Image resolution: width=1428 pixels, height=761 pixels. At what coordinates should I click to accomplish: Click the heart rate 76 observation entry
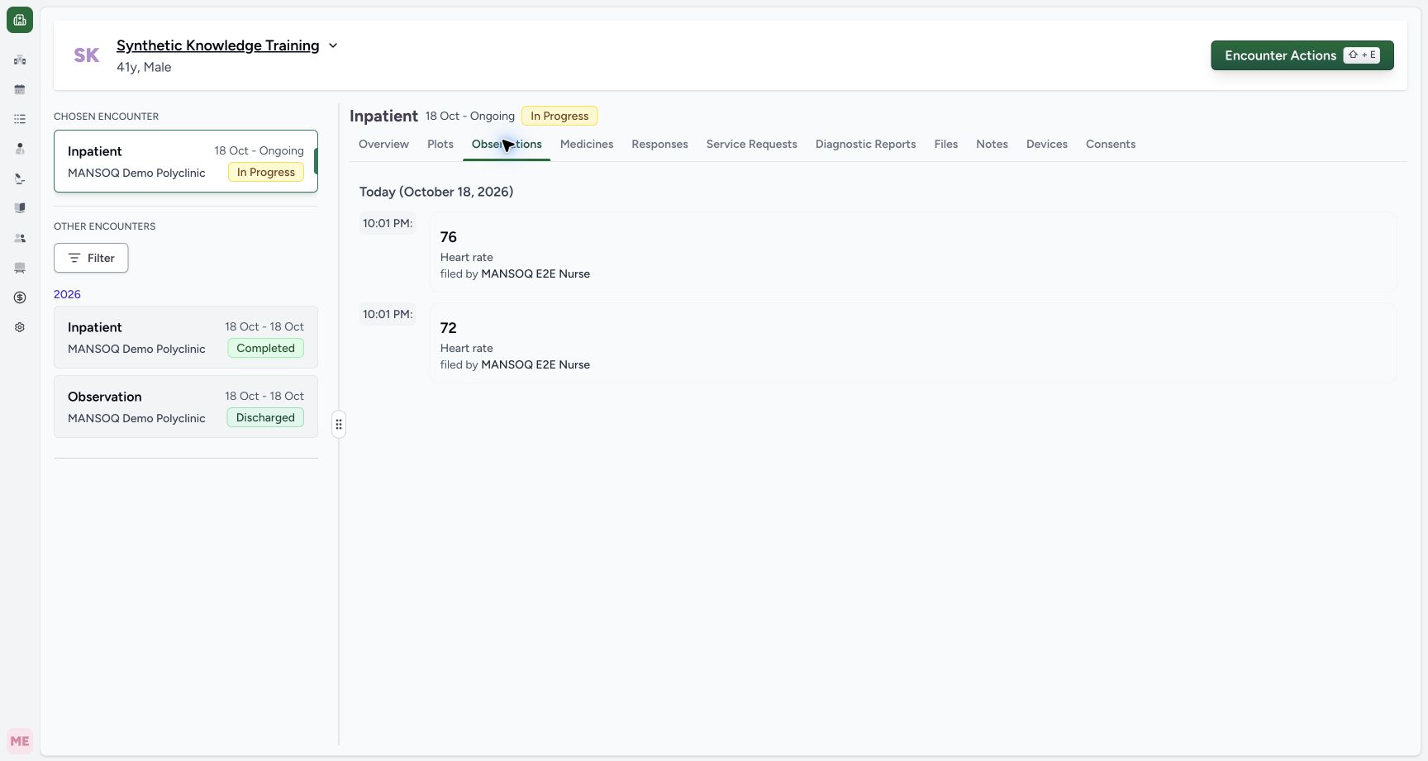click(913, 253)
